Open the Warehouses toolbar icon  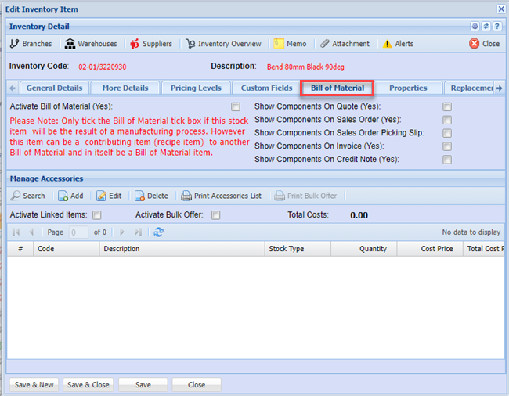click(70, 44)
